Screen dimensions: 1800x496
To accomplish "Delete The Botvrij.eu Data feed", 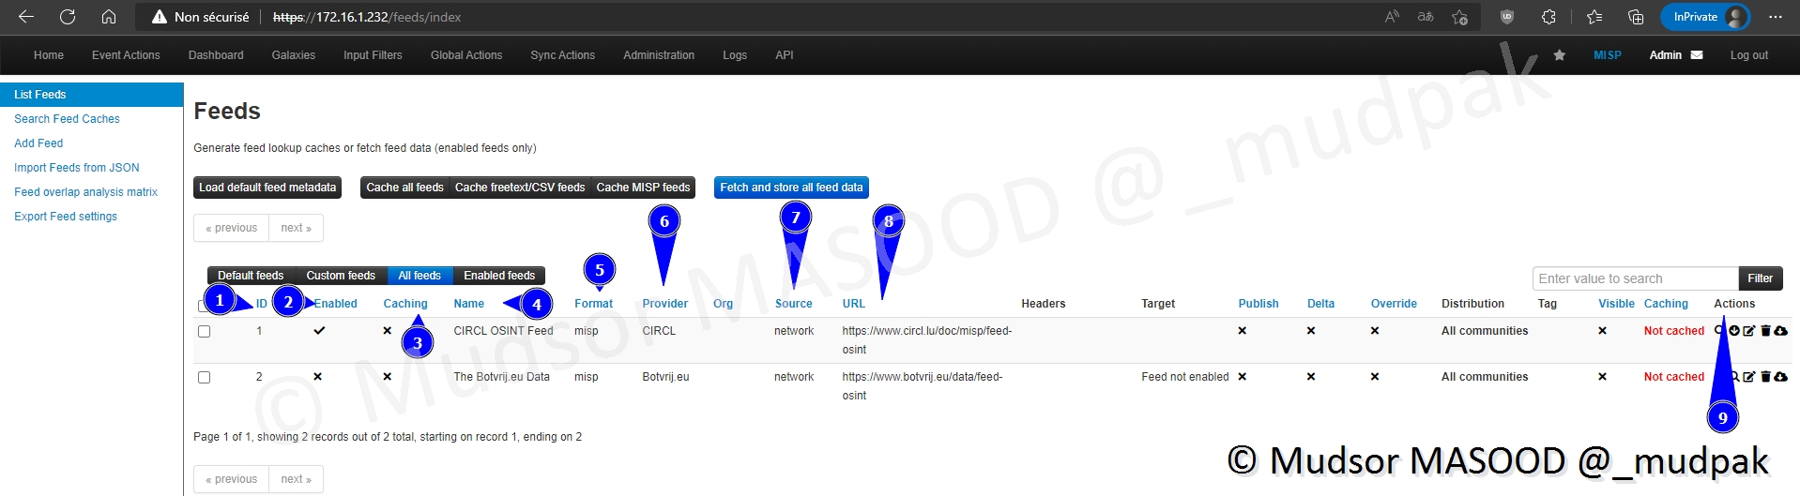I will point(1765,377).
